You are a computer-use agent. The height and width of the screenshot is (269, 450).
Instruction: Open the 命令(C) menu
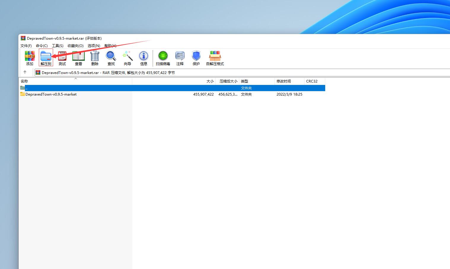coord(42,46)
